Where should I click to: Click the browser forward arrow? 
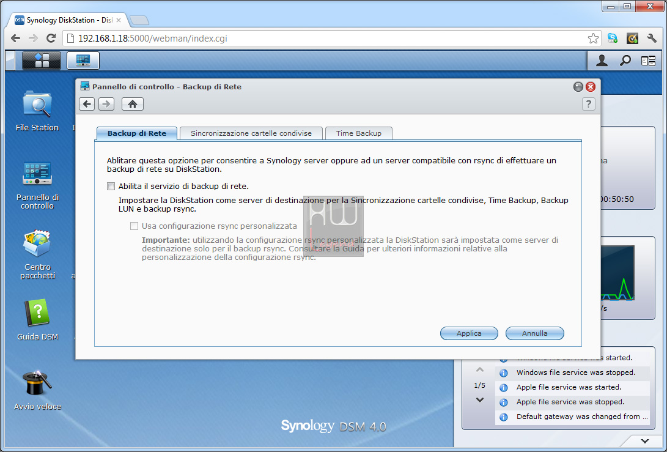pos(33,39)
